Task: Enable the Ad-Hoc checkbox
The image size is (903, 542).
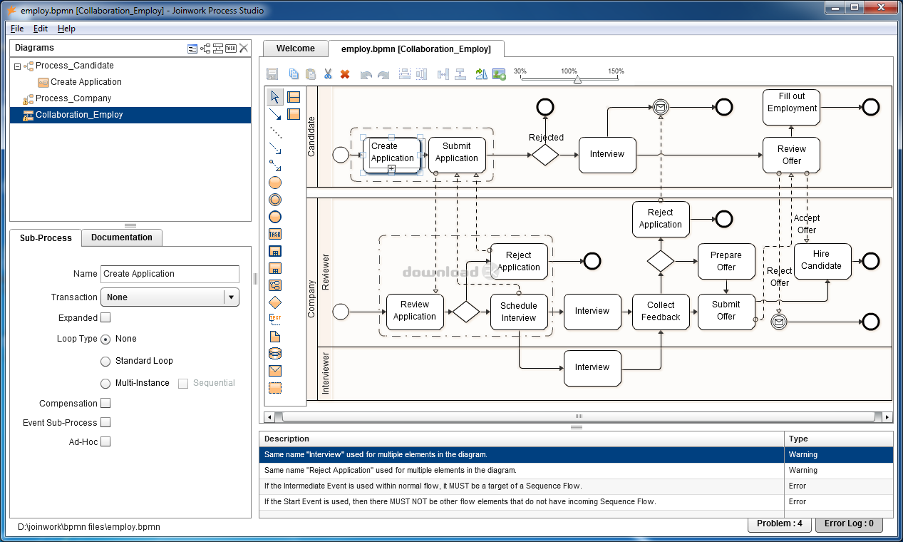Action: tap(105, 442)
